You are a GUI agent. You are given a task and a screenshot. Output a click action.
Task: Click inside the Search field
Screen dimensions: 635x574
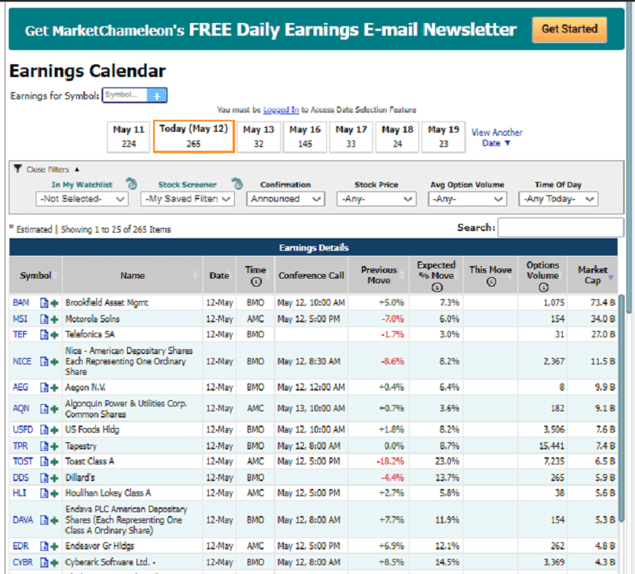click(x=560, y=227)
